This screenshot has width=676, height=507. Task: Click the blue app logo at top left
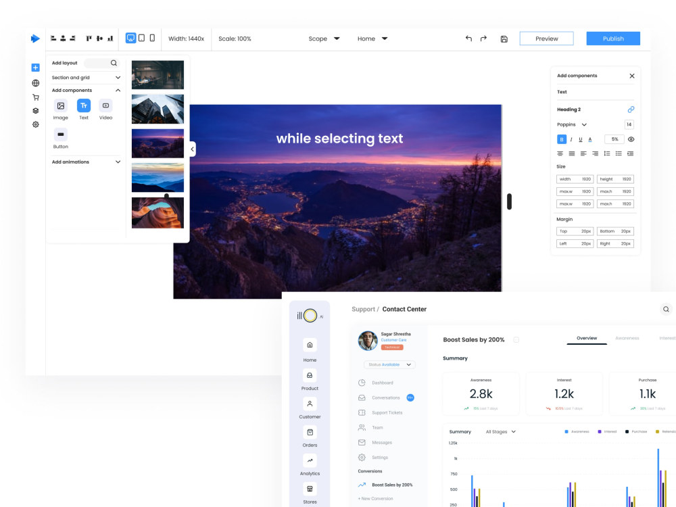point(35,39)
